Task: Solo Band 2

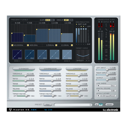Action: (x=32, y=58)
